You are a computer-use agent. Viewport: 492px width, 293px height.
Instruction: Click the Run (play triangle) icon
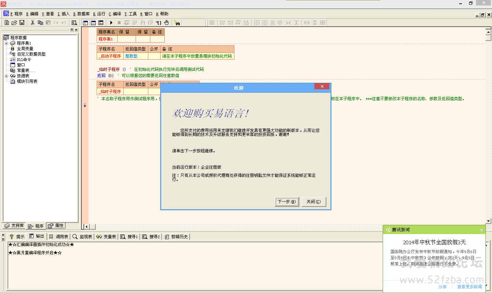click(x=111, y=22)
